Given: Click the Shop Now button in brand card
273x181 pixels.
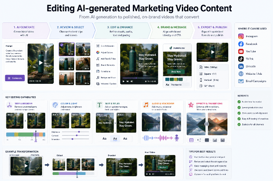Looking at the screenshot, I should click(176, 72).
